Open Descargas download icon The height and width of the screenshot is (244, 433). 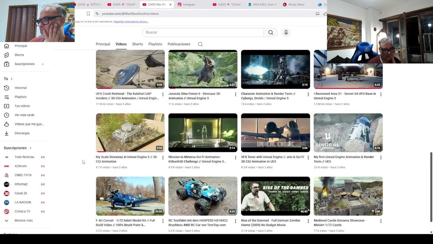(6, 133)
